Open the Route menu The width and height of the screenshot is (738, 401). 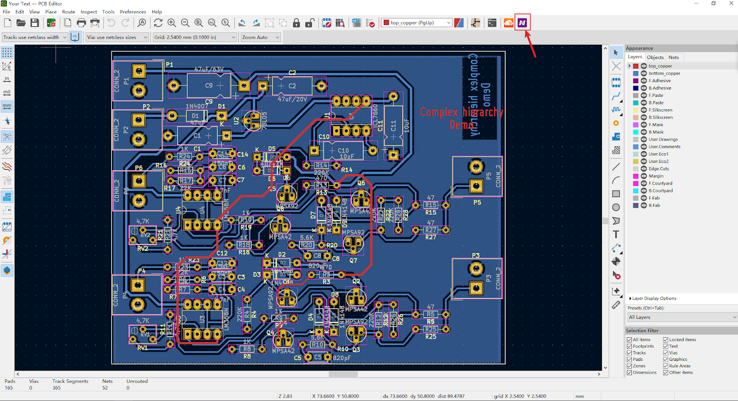tap(68, 12)
